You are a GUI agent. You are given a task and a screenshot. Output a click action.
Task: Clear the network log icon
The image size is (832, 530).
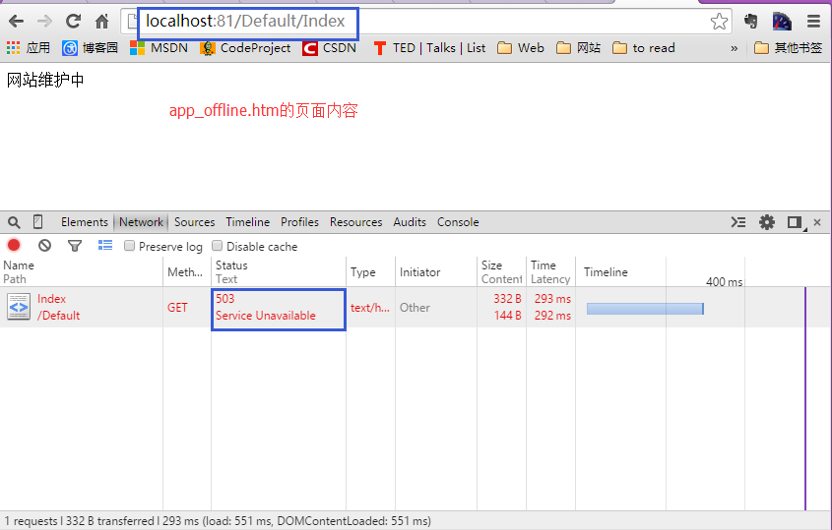coord(44,246)
